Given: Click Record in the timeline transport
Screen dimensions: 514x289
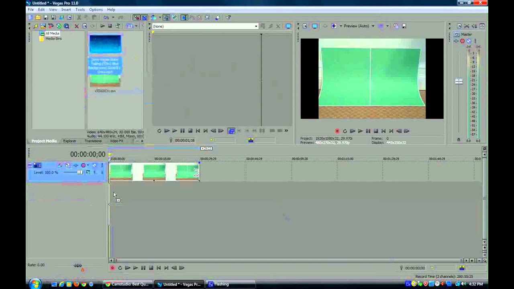Looking at the screenshot, I should pyautogui.click(x=112, y=268).
